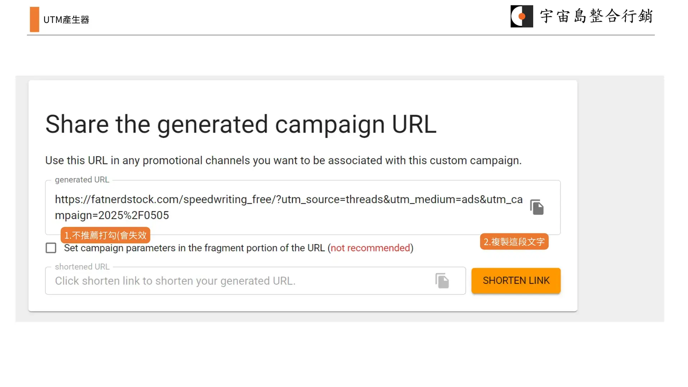The width and height of the screenshot is (688, 387).
Task: Click the UTM產生器 title
Action: [x=66, y=20]
